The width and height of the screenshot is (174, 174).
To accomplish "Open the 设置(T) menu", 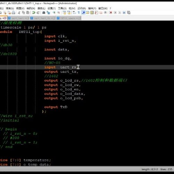I will pos(52,8).
